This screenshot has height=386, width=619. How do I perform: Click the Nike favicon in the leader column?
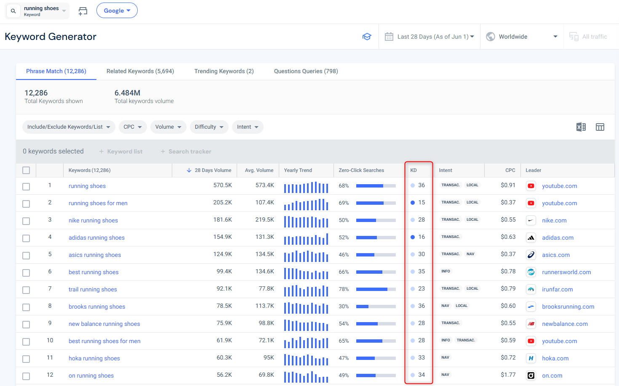point(531,220)
